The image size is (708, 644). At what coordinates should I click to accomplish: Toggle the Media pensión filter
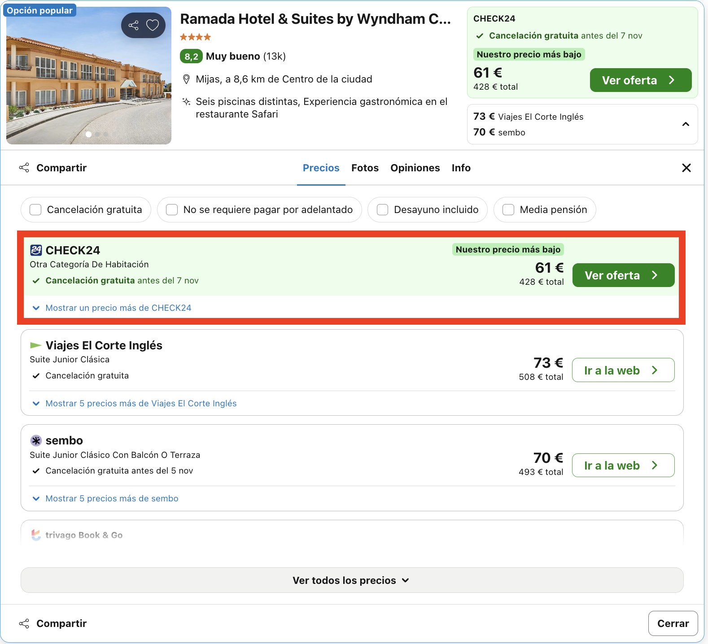(508, 209)
